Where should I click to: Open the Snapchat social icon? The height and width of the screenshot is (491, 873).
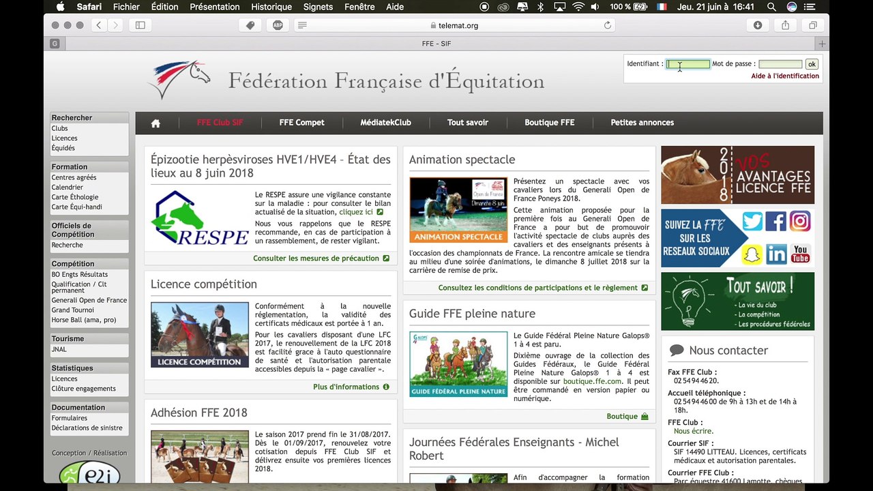click(x=752, y=254)
